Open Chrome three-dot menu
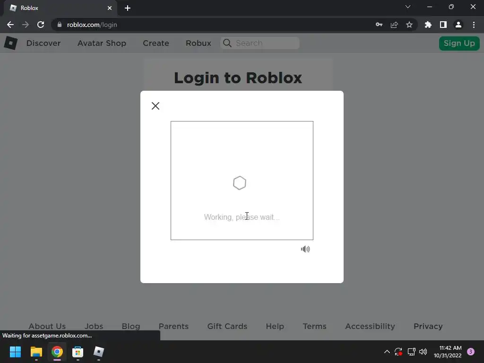 pyautogui.click(x=474, y=25)
